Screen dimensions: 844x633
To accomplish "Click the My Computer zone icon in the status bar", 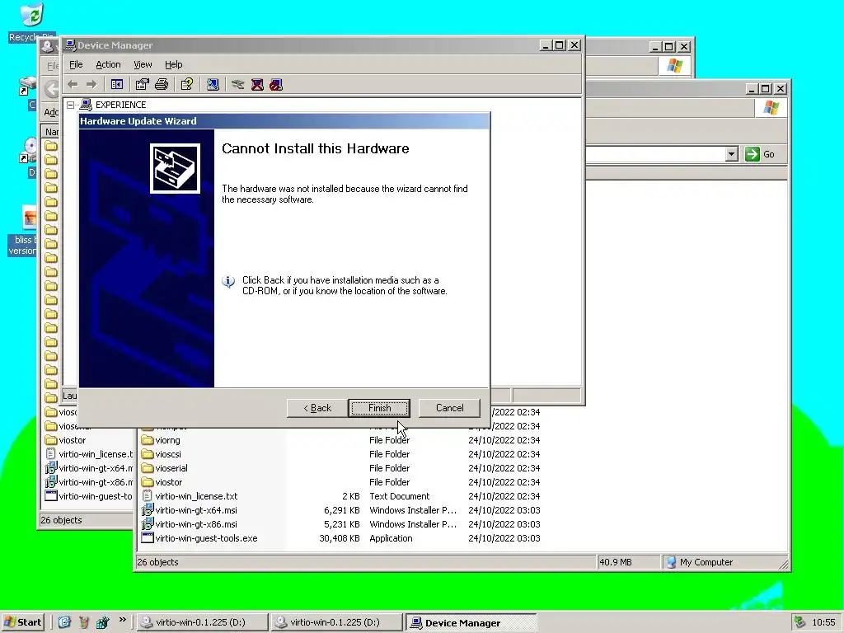I will (671, 562).
